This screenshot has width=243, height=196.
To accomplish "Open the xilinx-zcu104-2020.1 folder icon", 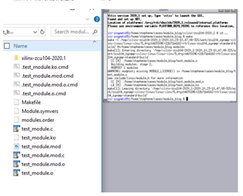I will (x=16, y=58).
